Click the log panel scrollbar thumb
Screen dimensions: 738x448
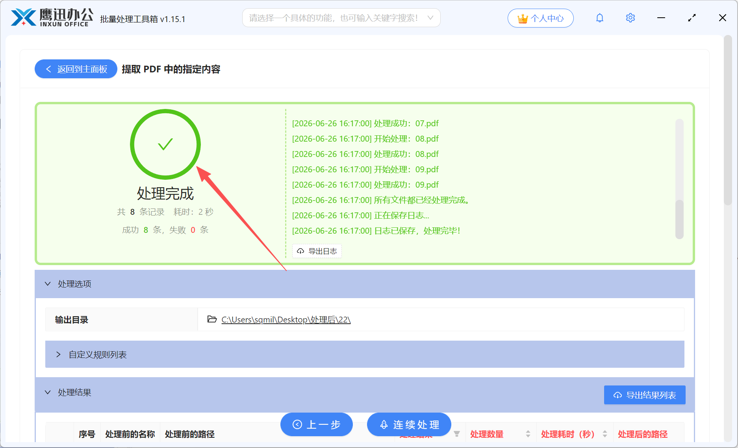pos(679,219)
